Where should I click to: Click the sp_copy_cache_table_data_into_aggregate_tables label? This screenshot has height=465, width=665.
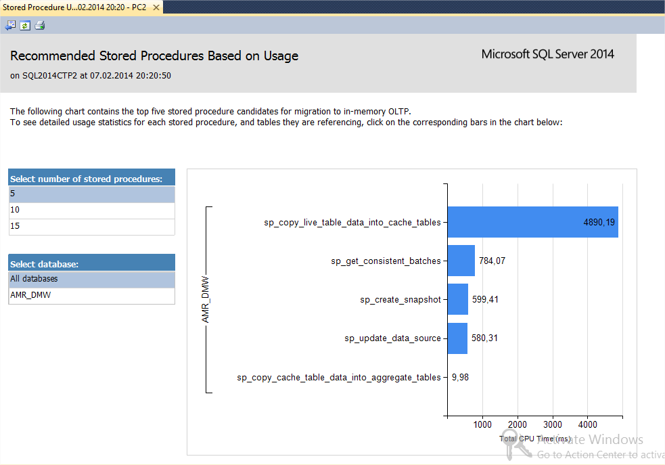[338, 377]
